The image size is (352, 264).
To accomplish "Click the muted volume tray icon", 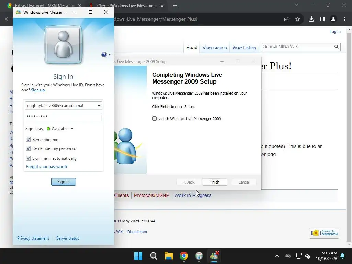I will [x=308, y=256].
